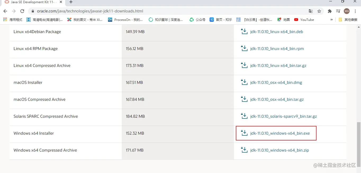Click the download icon for linux-x64_bin.rpm
361x173 pixels.
pos(244,48)
